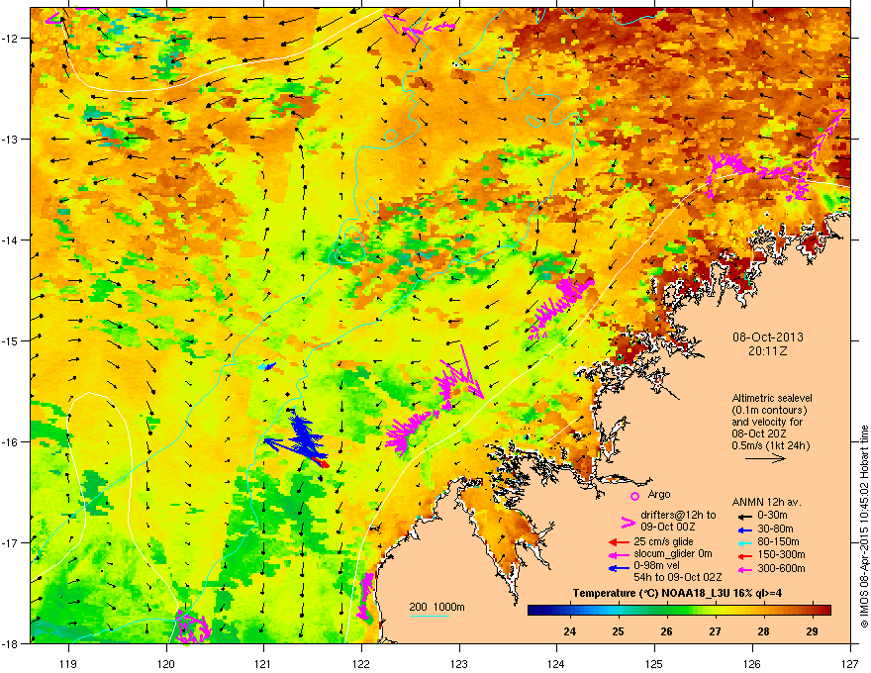Click the colorbar tick label '29'
Viewport: 871px width, 673px height.
tap(813, 631)
